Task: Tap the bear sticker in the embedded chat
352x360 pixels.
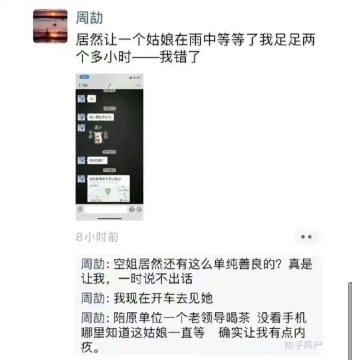Action: pos(99,137)
